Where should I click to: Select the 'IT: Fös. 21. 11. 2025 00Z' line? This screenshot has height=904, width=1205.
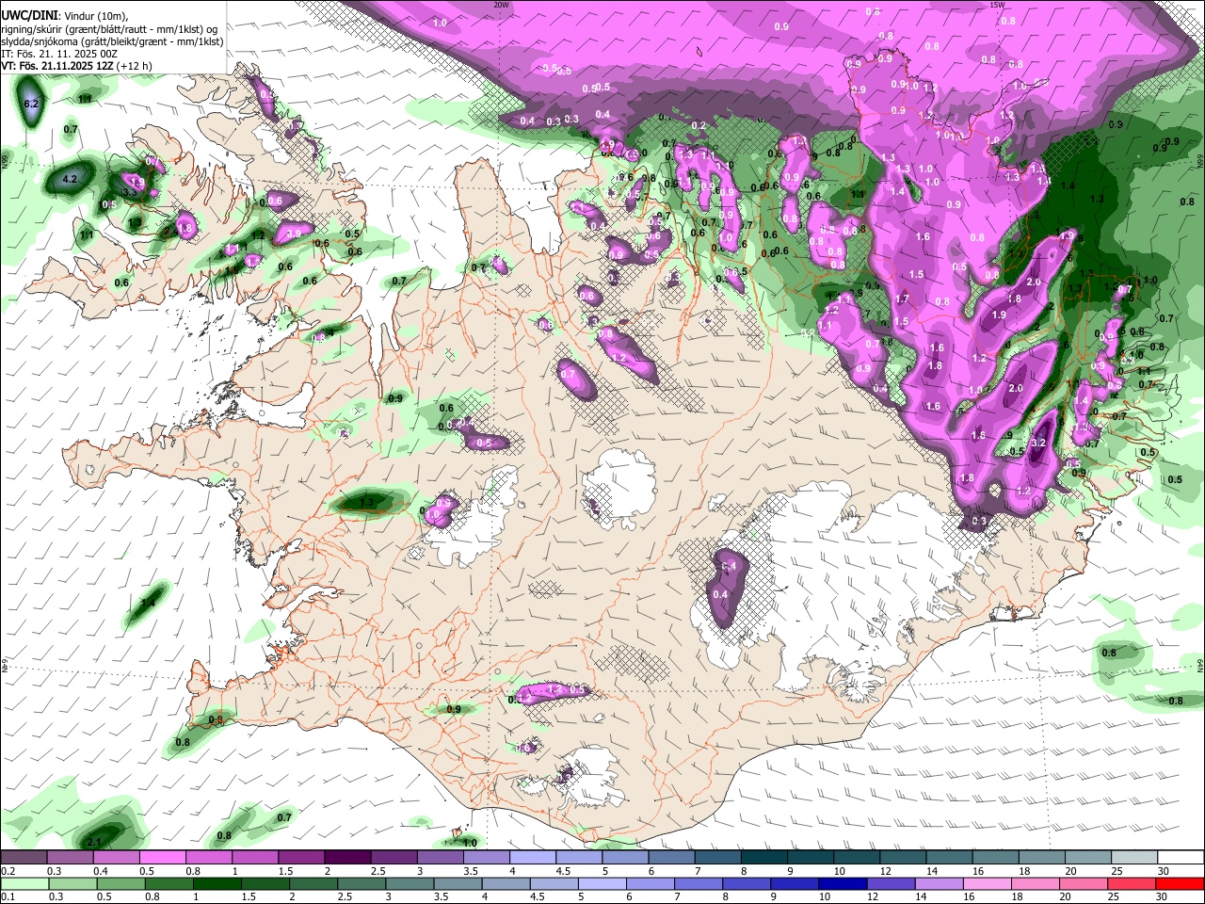[x=59, y=54]
